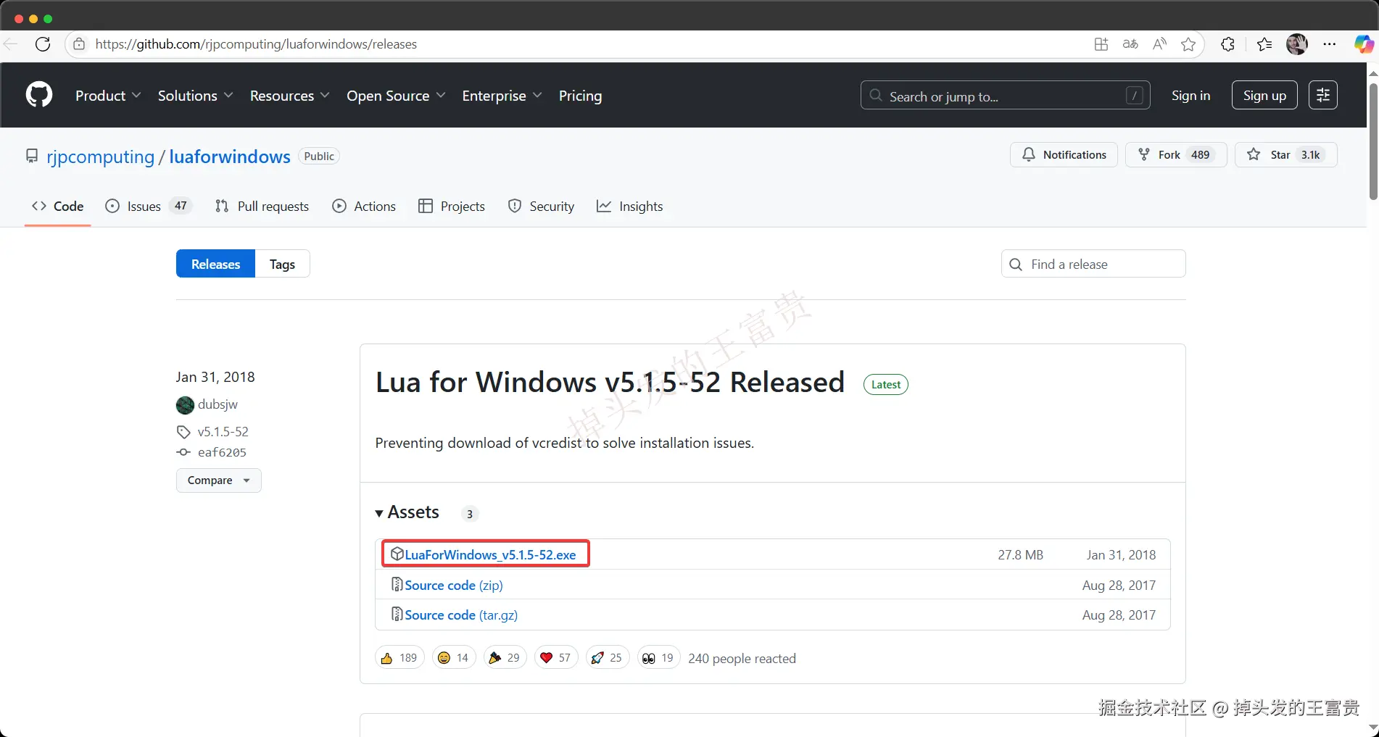Click the Sign in link
This screenshot has width=1379, height=737.
1190,96
